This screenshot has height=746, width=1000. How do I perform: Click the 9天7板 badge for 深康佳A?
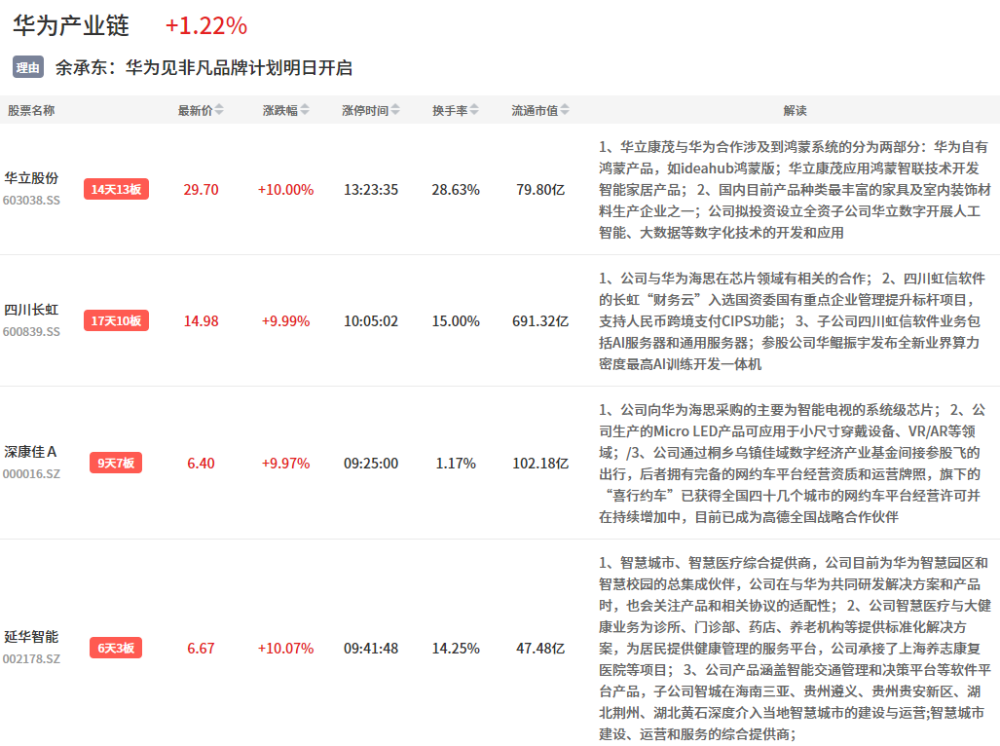tap(117, 463)
